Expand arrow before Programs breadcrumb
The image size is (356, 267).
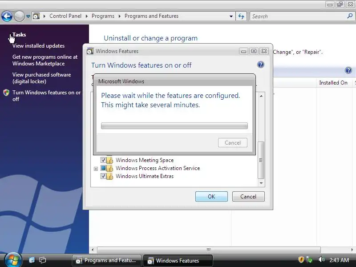click(86, 16)
